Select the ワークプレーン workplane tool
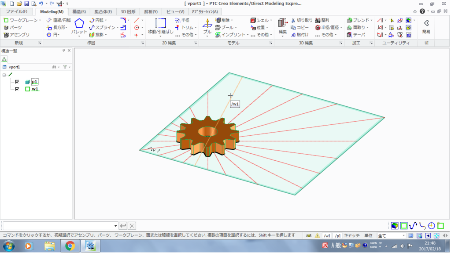Screen dimensions: 451x253 [x=20, y=20]
